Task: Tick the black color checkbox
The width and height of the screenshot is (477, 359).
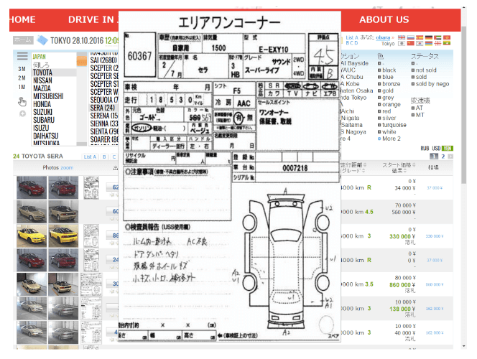Action: point(379,70)
